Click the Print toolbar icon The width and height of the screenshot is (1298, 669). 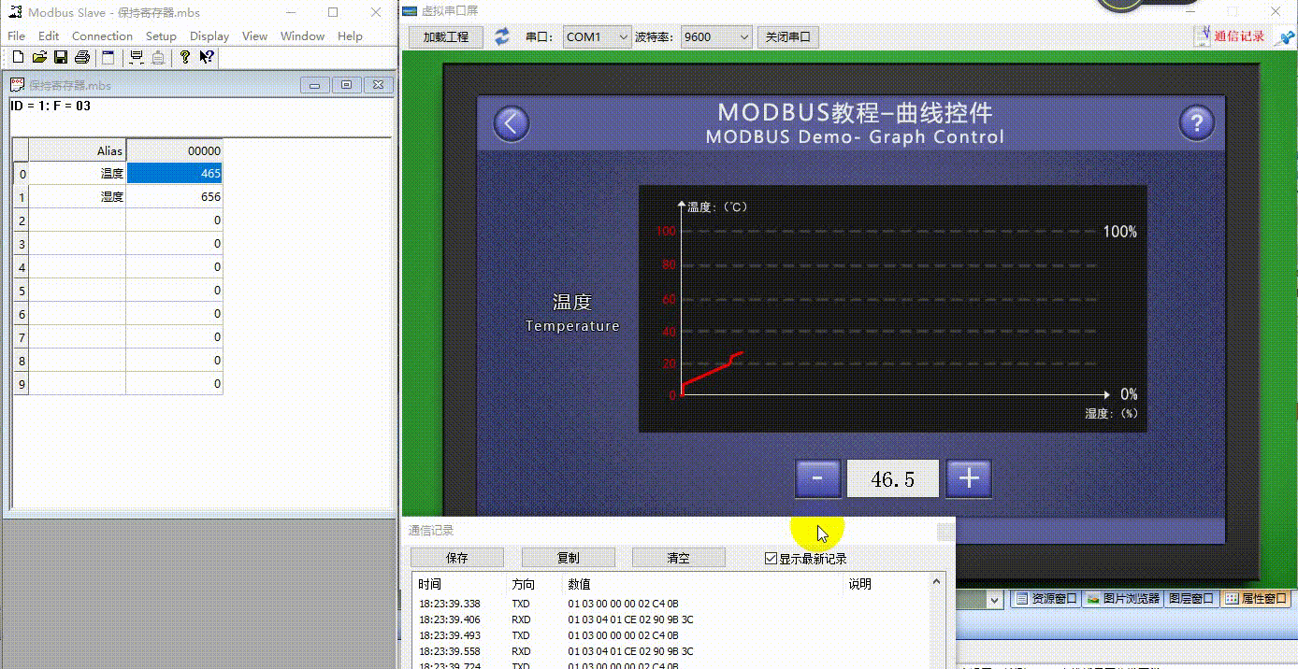coord(82,57)
